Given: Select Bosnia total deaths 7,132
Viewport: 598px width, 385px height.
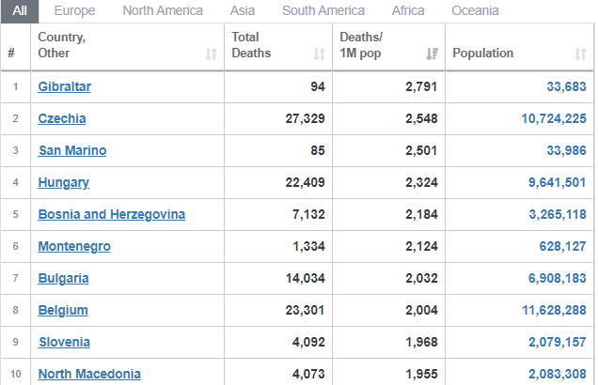Looking at the screenshot, I should coord(308,214).
